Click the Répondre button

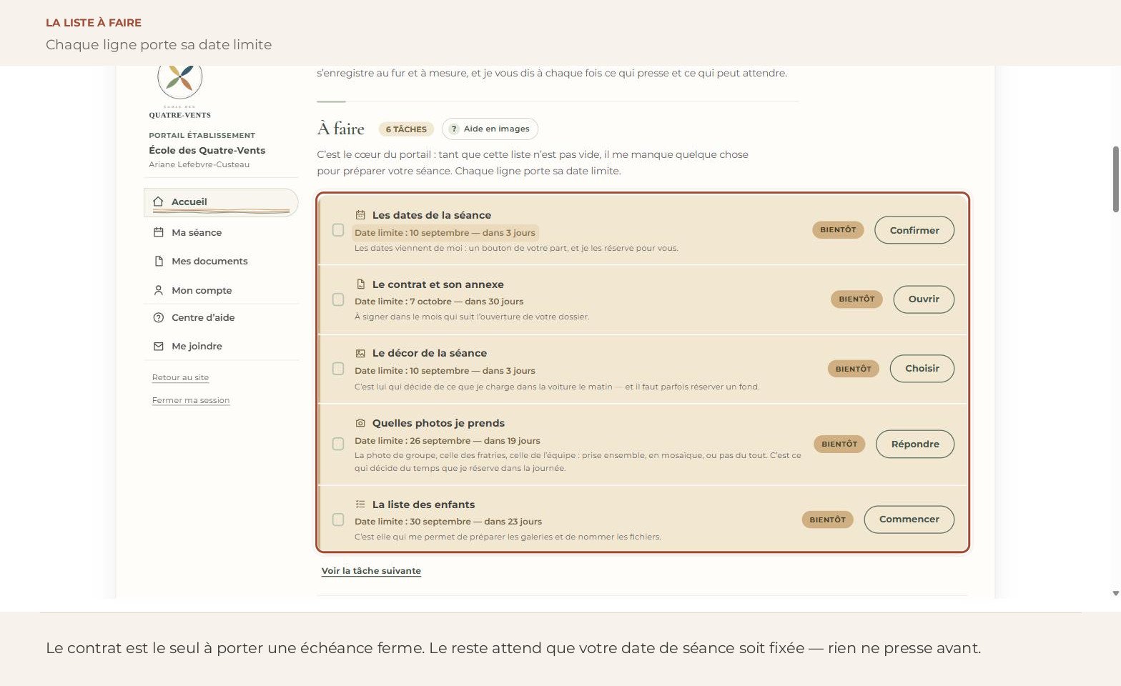click(x=915, y=444)
